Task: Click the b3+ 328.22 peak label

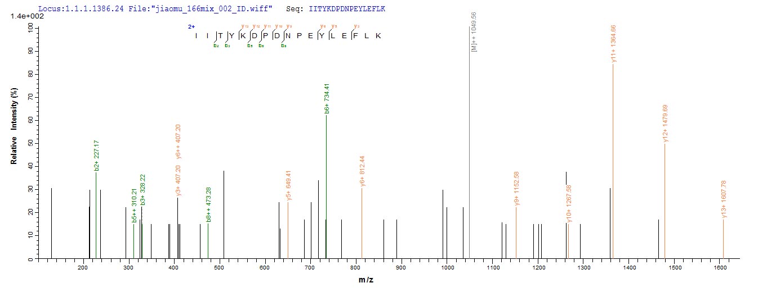Action: (142, 189)
